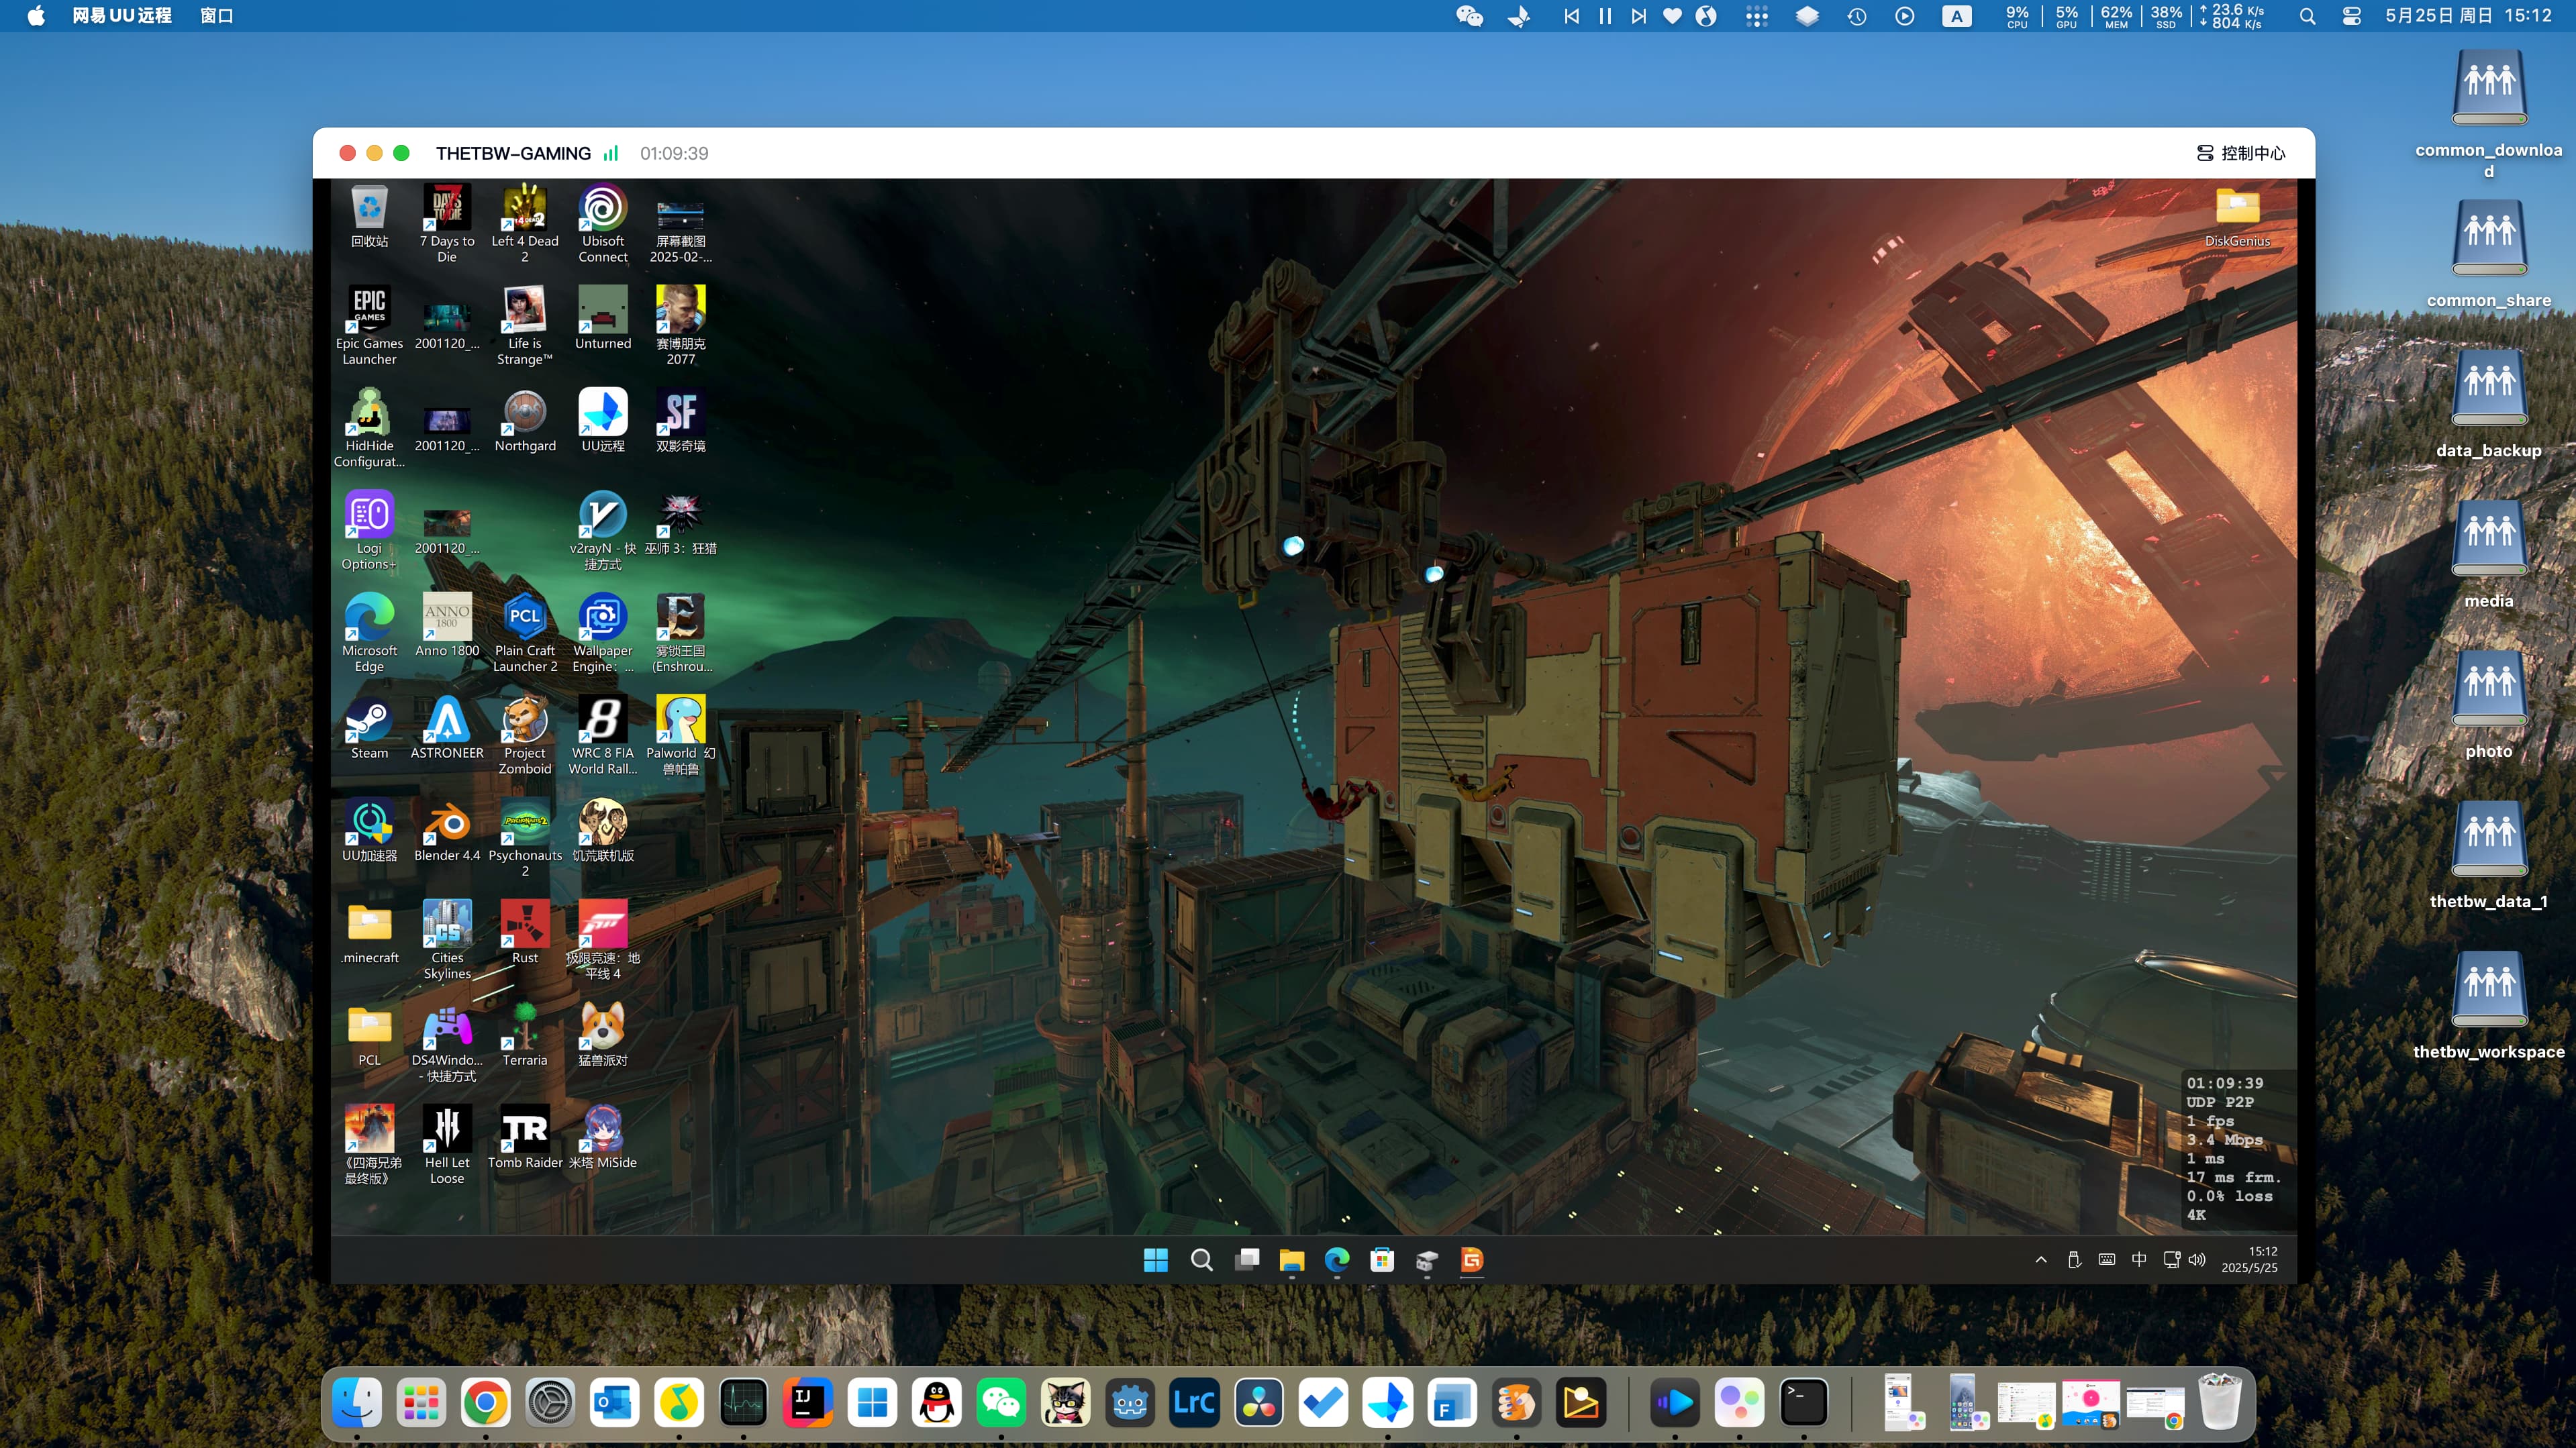This screenshot has height=1448, width=2576.
Task: Skip to next track in menu bar
Action: point(1638,16)
